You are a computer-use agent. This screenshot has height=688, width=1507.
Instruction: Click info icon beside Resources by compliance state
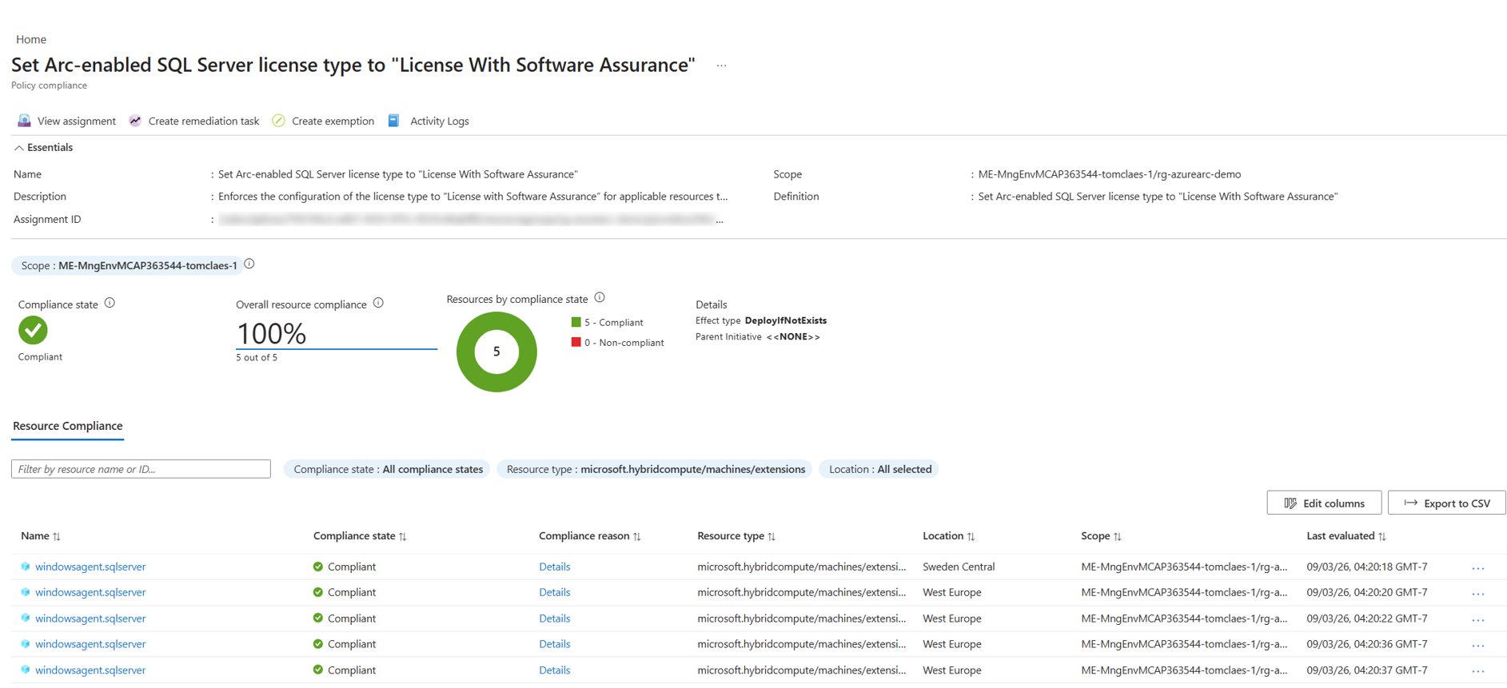coord(600,297)
